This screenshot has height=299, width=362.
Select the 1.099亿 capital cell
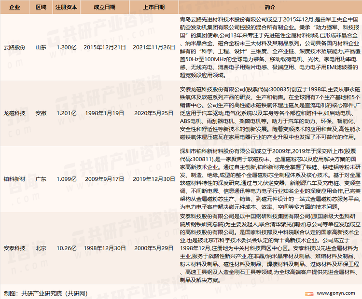pos(66,179)
